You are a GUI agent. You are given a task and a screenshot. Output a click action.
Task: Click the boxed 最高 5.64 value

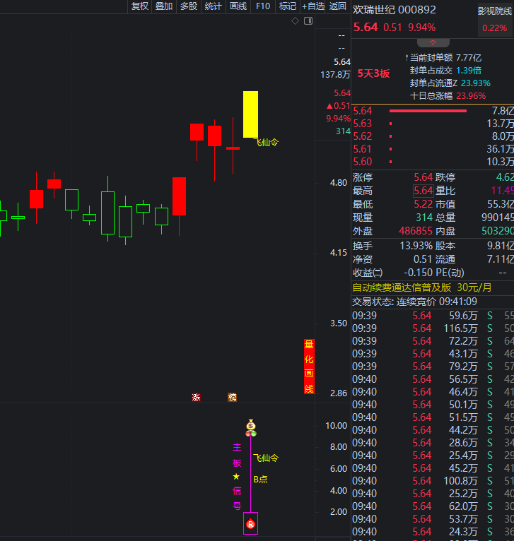pyautogui.click(x=424, y=191)
